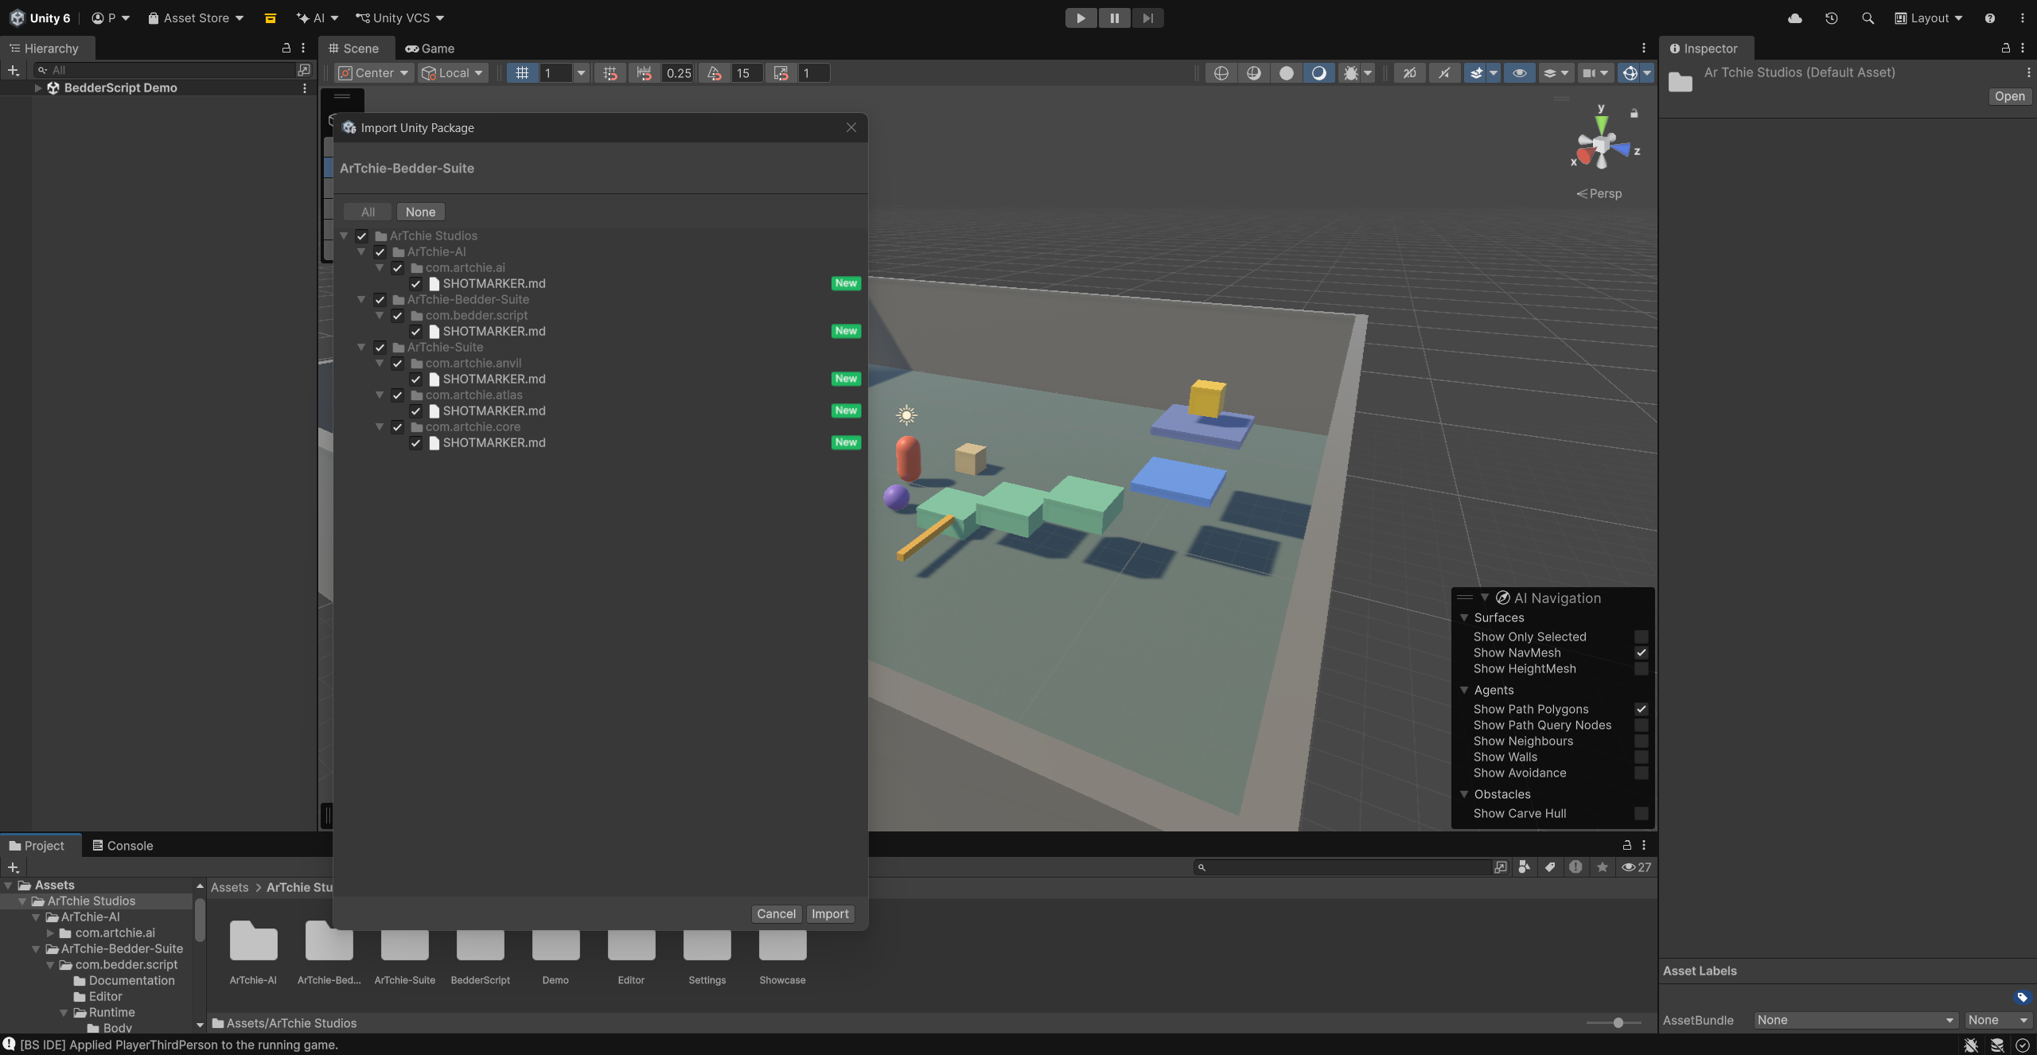Open the Local handle rotation dropdown
The width and height of the screenshot is (2037, 1055).
click(453, 73)
